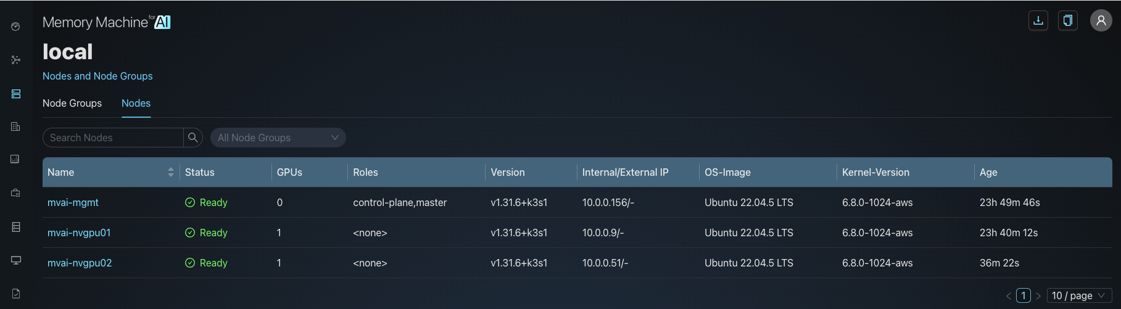Open the dashboard gauge icon in sidebar
Viewport: 1121px width, 309px height.
15,27
